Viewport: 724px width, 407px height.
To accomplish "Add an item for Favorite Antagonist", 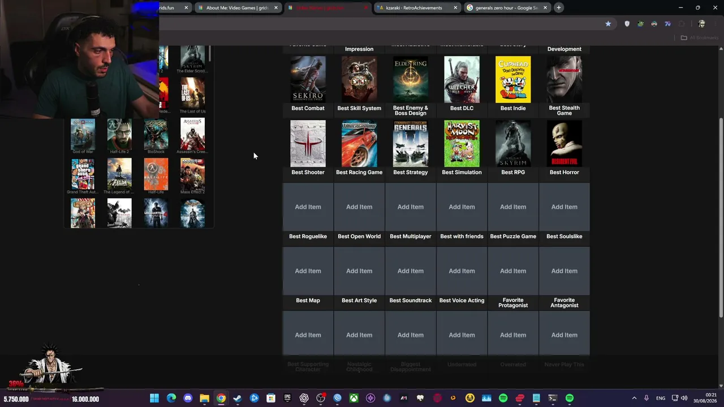I will point(564,271).
